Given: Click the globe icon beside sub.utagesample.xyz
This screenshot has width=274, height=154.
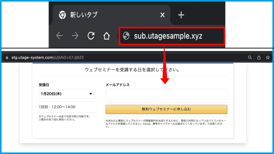Looking at the screenshot, I should [x=126, y=36].
